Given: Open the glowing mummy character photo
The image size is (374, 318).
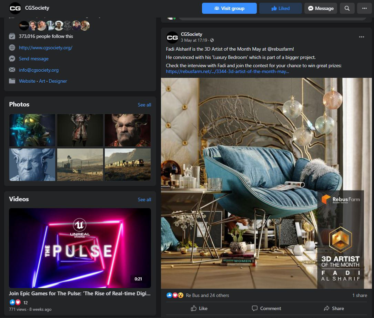Looking at the screenshot, I should (x=32, y=130).
